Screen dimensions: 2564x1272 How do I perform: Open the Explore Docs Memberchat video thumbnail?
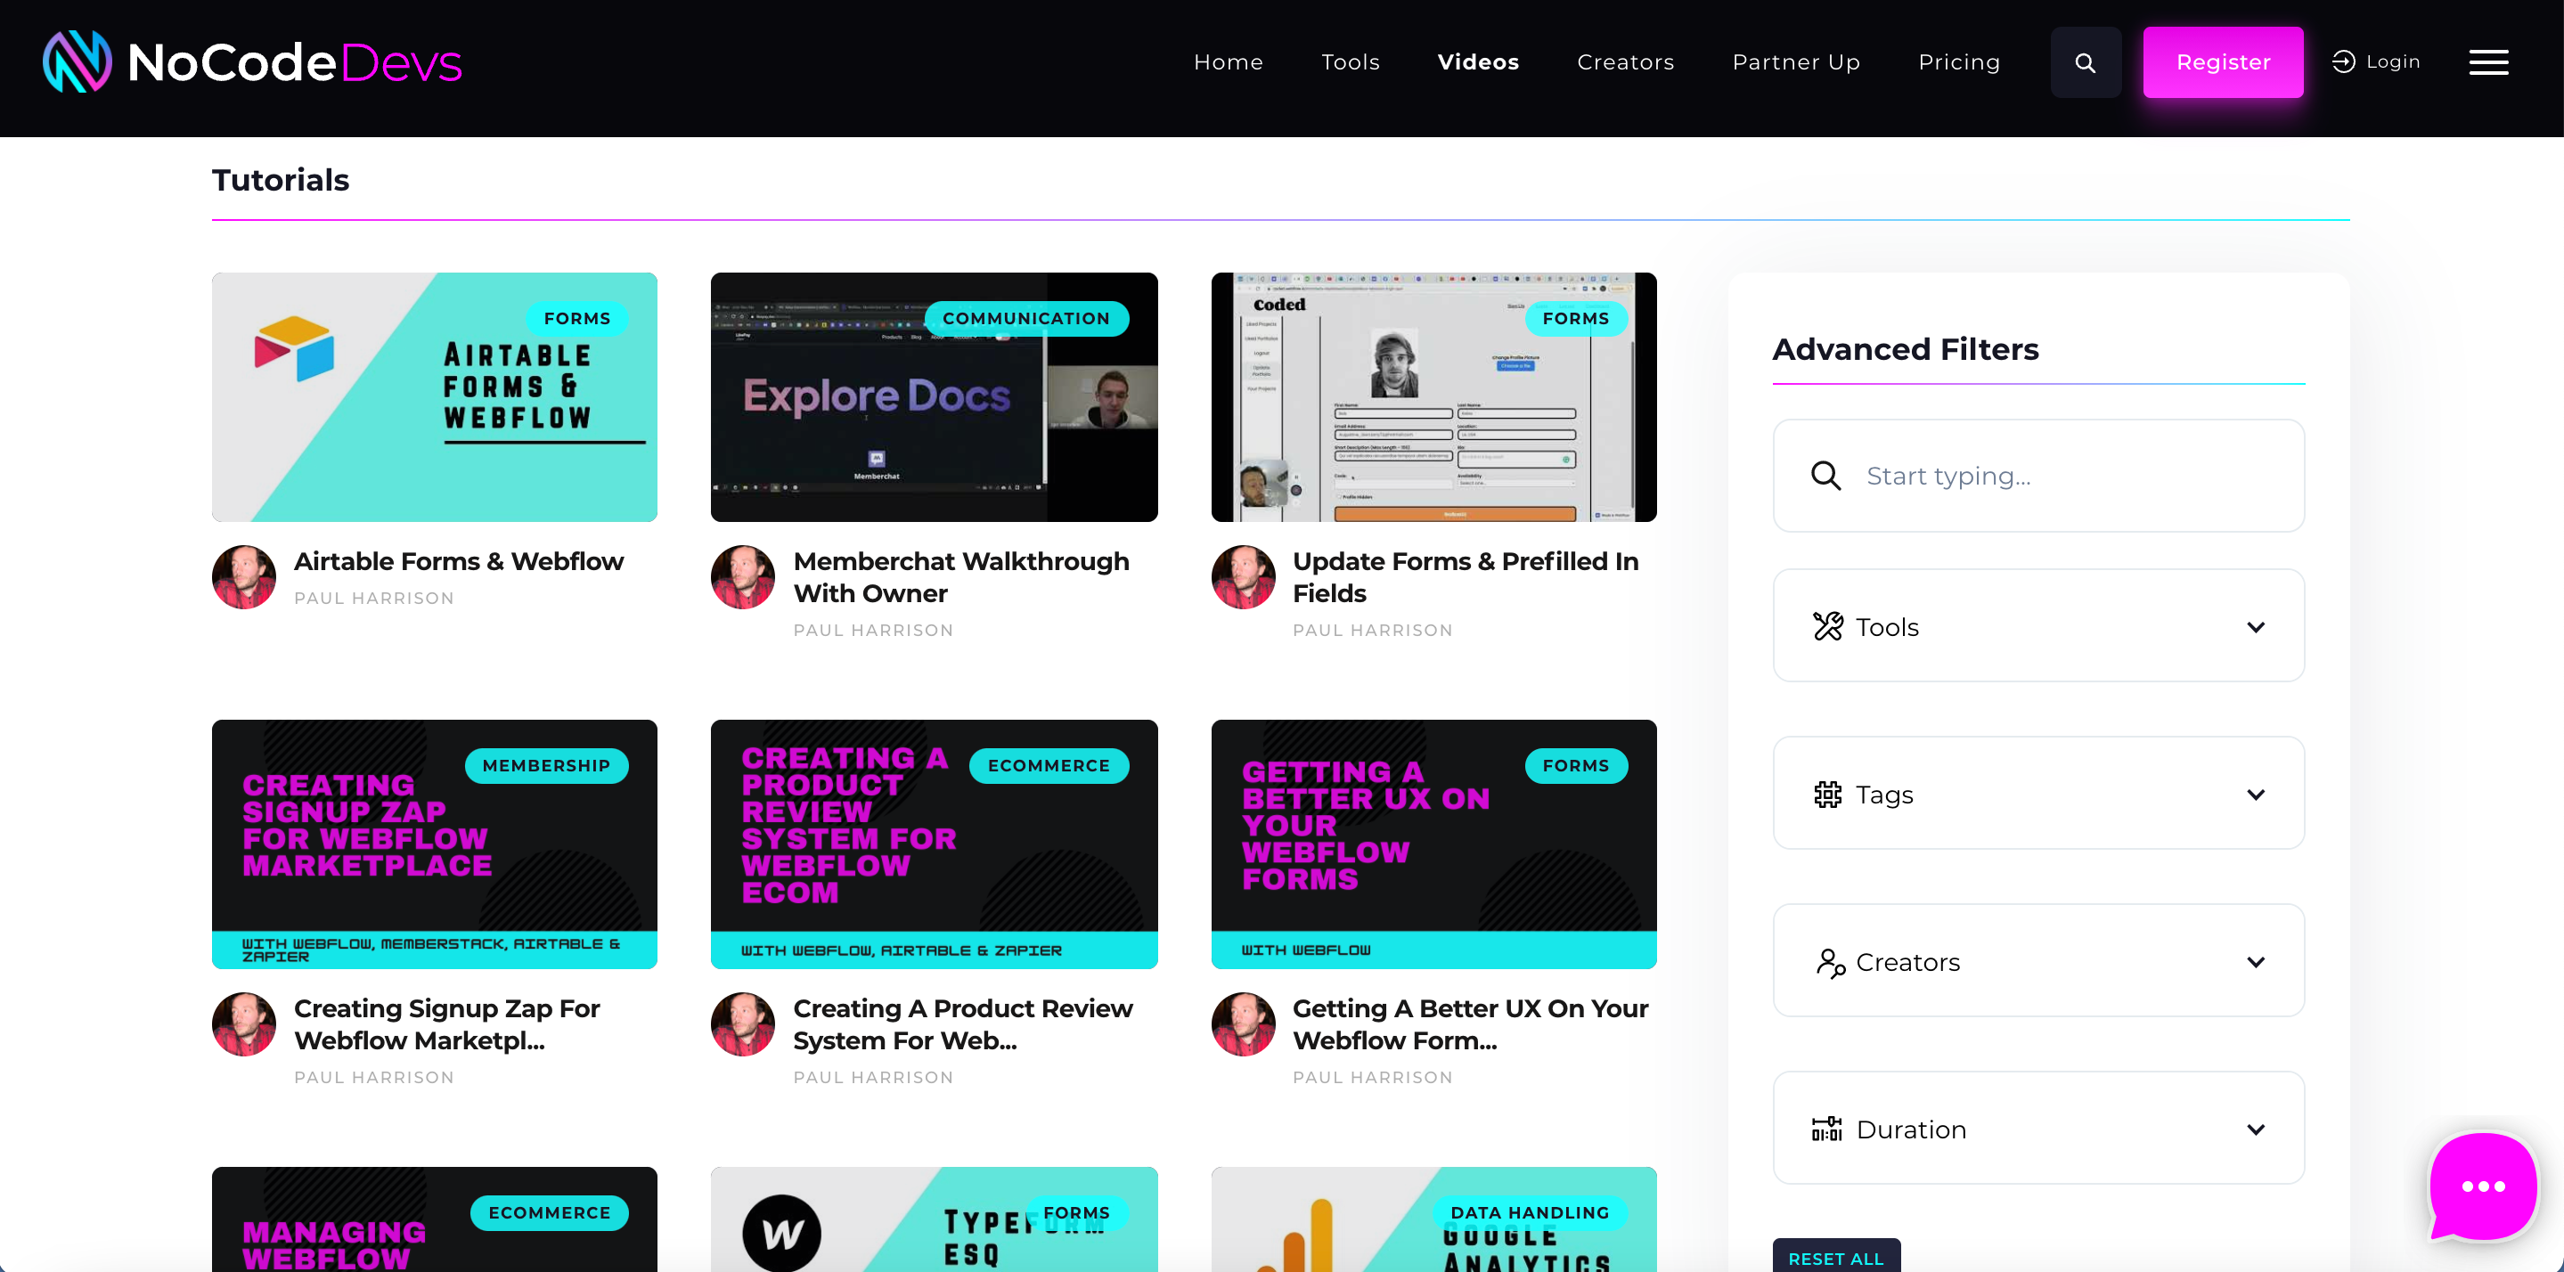[x=934, y=397]
